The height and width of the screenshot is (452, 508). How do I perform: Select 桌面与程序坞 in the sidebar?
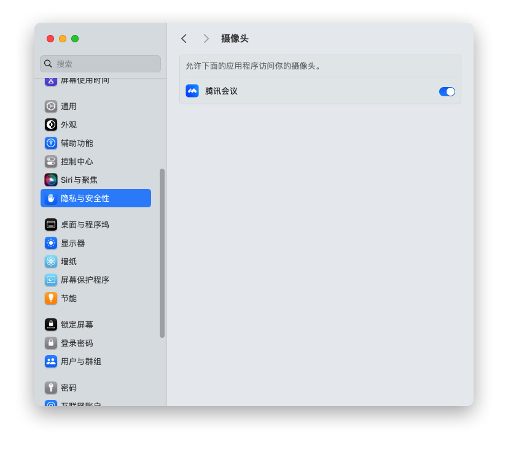(85, 224)
